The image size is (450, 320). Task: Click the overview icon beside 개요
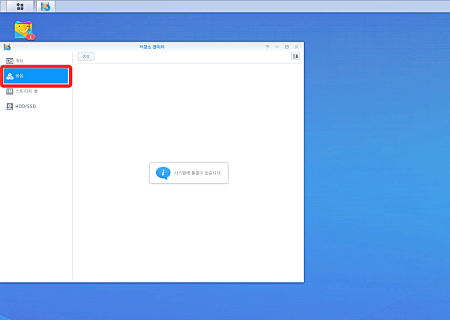click(10, 61)
